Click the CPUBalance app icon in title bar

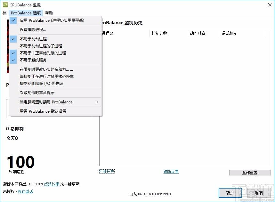point(5,5)
